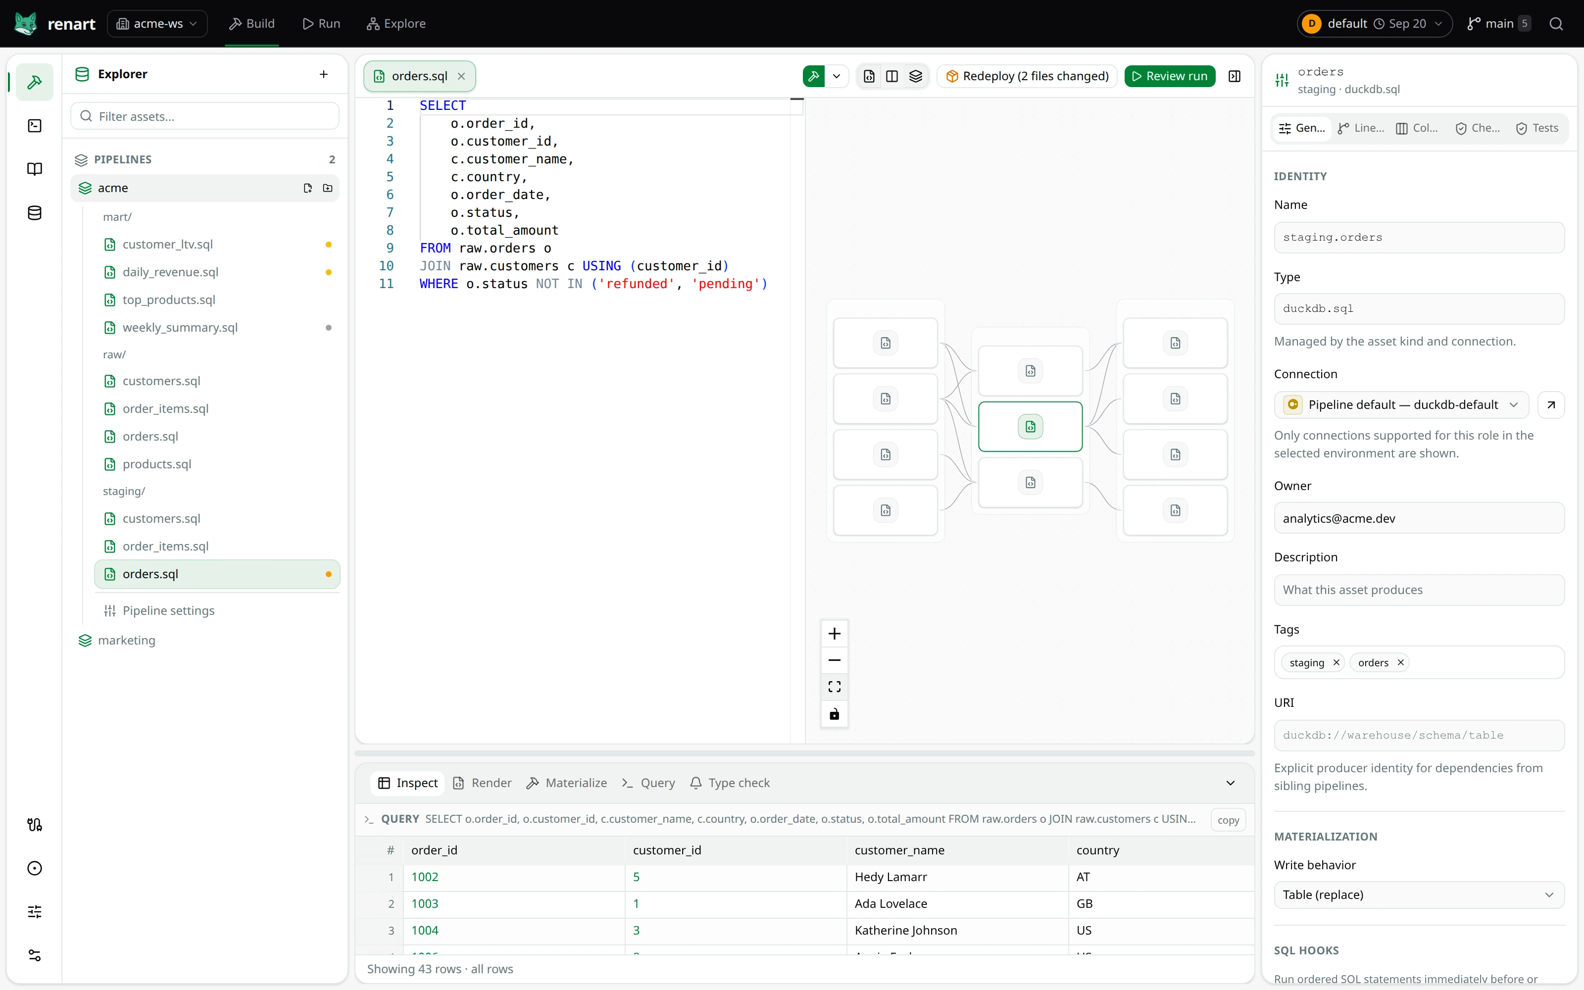Toggle lineage graph lock icon
The height and width of the screenshot is (990, 1584).
(x=834, y=714)
